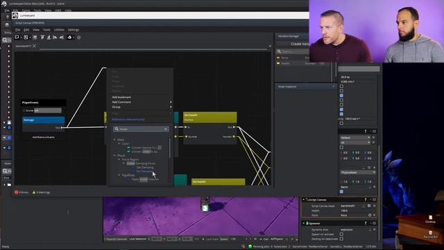Viewport: 444px width, 250px height.
Task: Close the barreltest01 graph tab
Action: click(34, 46)
